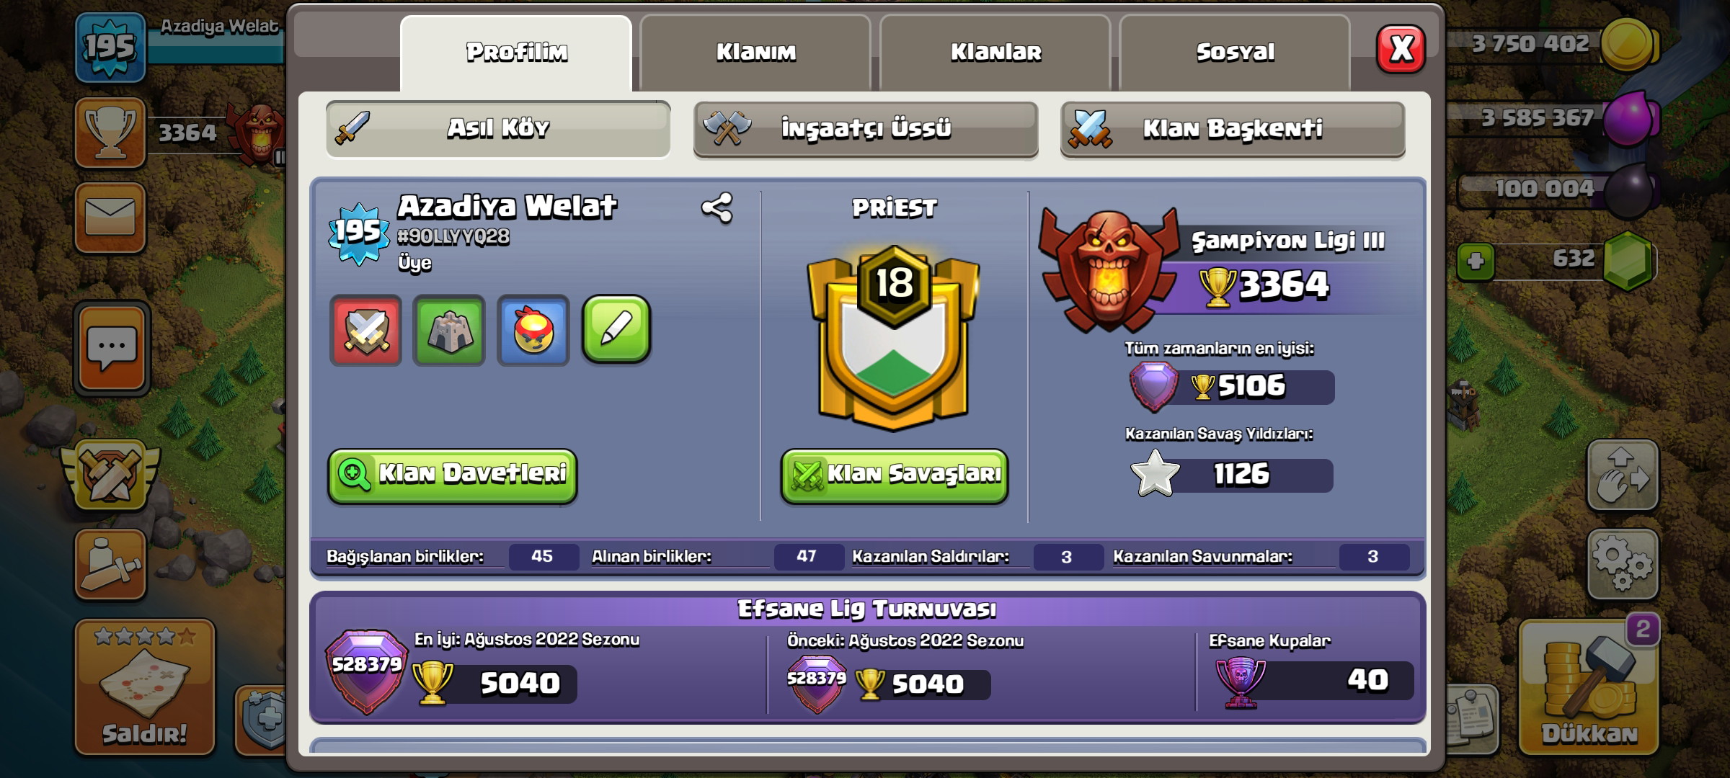The image size is (1730, 778).
Task: Select the Klan Başkenti view
Action: click(1233, 129)
